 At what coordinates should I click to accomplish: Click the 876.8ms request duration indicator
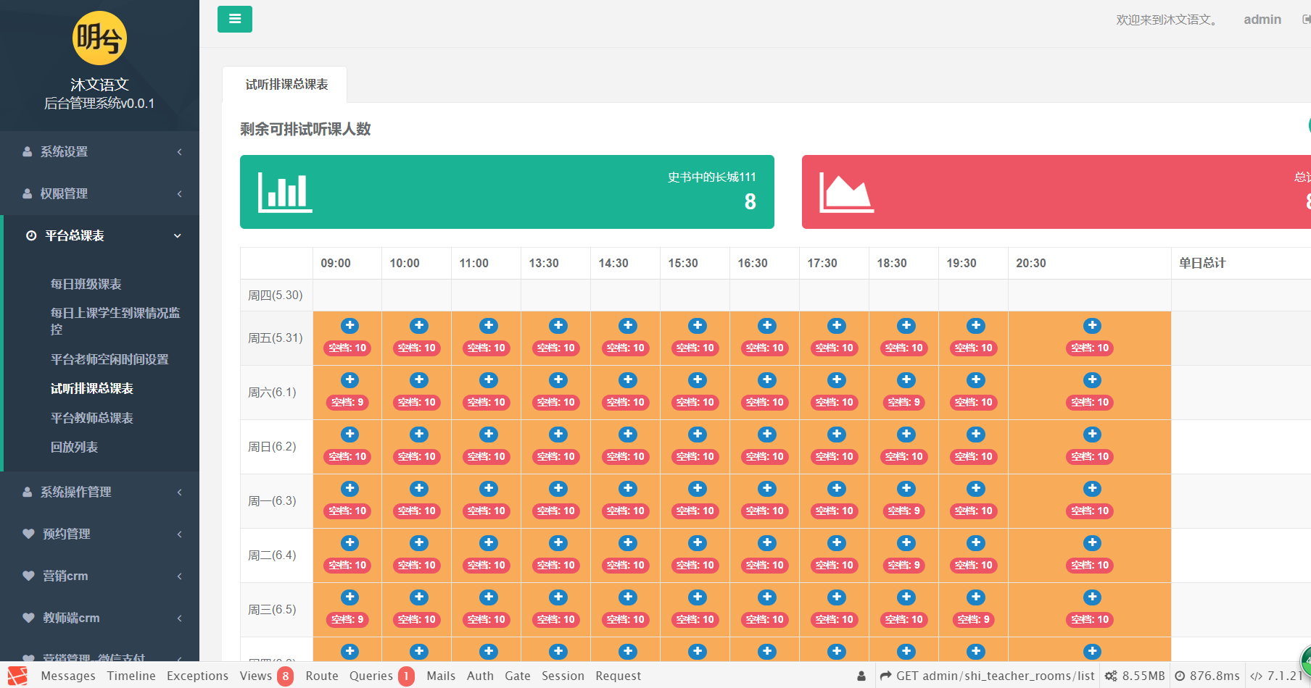pyautogui.click(x=1207, y=676)
